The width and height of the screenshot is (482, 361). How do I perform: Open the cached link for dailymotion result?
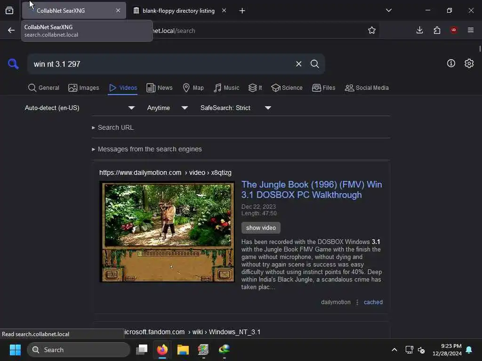click(x=373, y=302)
